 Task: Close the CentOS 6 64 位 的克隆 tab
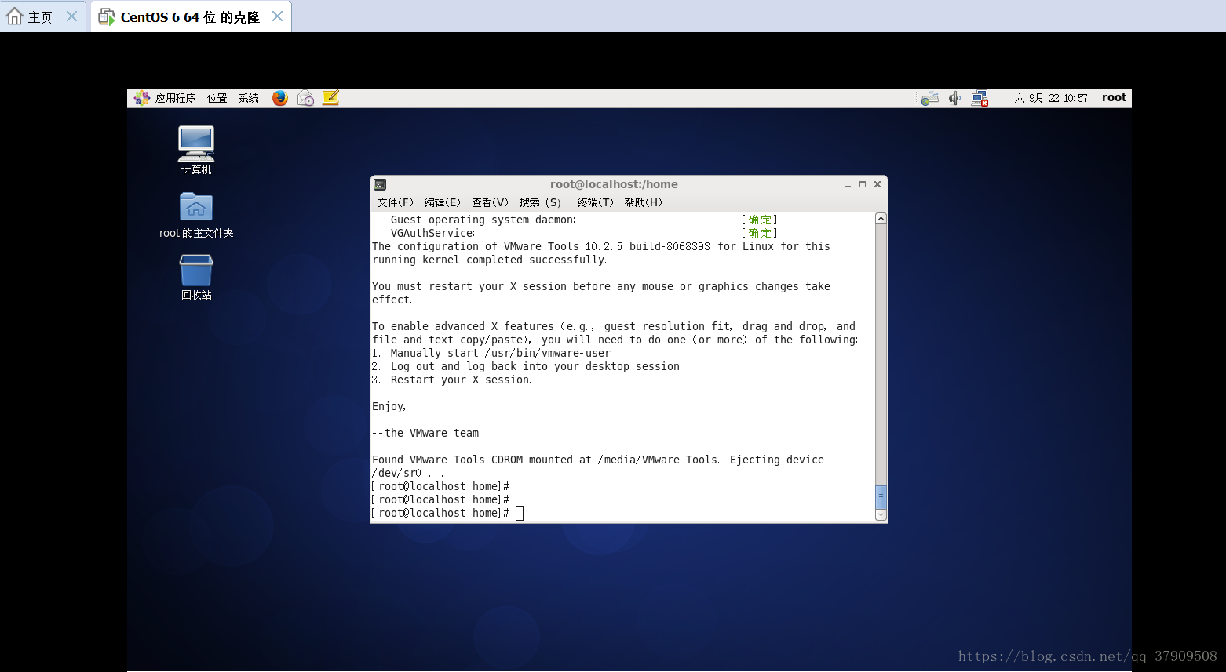click(277, 16)
